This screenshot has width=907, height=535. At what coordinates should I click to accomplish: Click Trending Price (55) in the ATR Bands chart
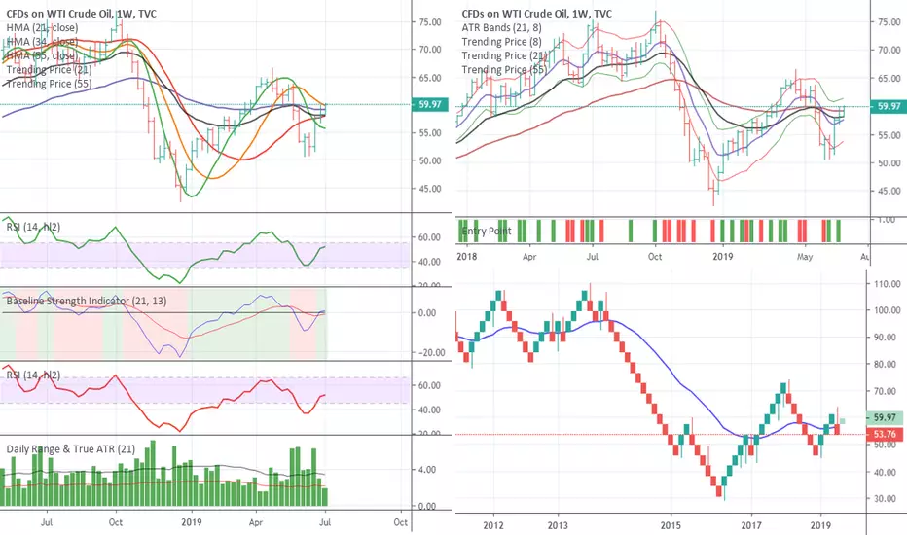504,69
